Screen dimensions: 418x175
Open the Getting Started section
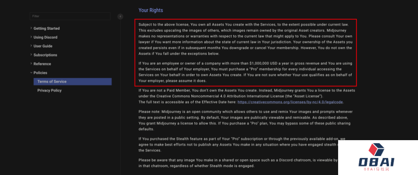[47, 29]
